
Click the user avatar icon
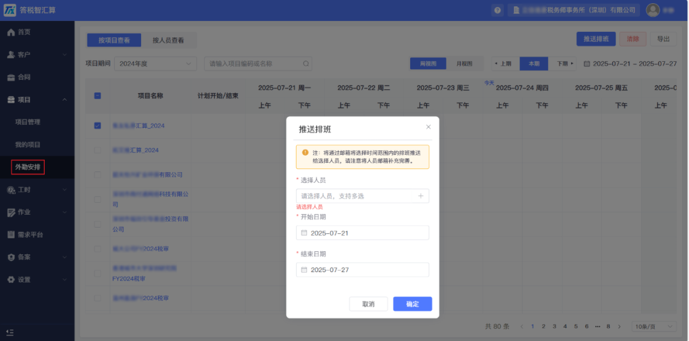point(653,10)
